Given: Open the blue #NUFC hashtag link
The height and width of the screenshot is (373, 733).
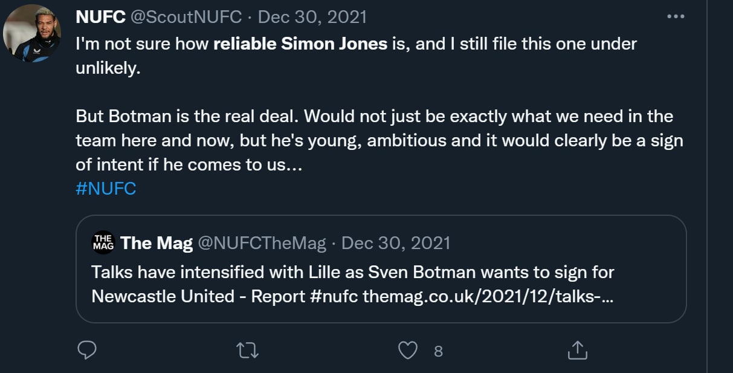Looking at the screenshot, I should point(106,188).
